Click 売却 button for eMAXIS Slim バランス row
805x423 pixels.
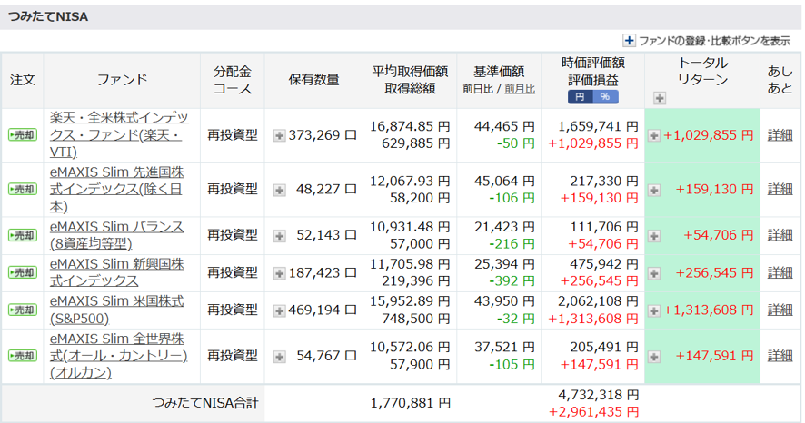[23, 235]
